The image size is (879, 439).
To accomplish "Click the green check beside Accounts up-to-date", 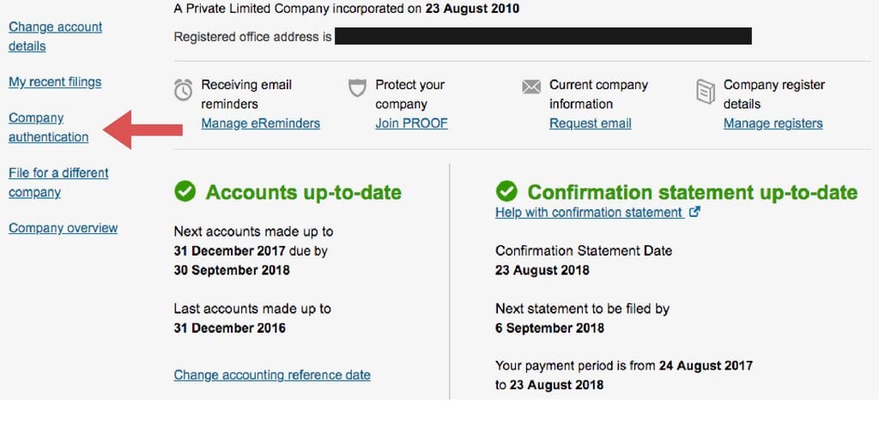I will point(185,191).
